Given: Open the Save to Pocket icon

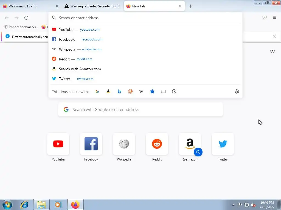Looking at the screenshot, I should click(265, 17).
